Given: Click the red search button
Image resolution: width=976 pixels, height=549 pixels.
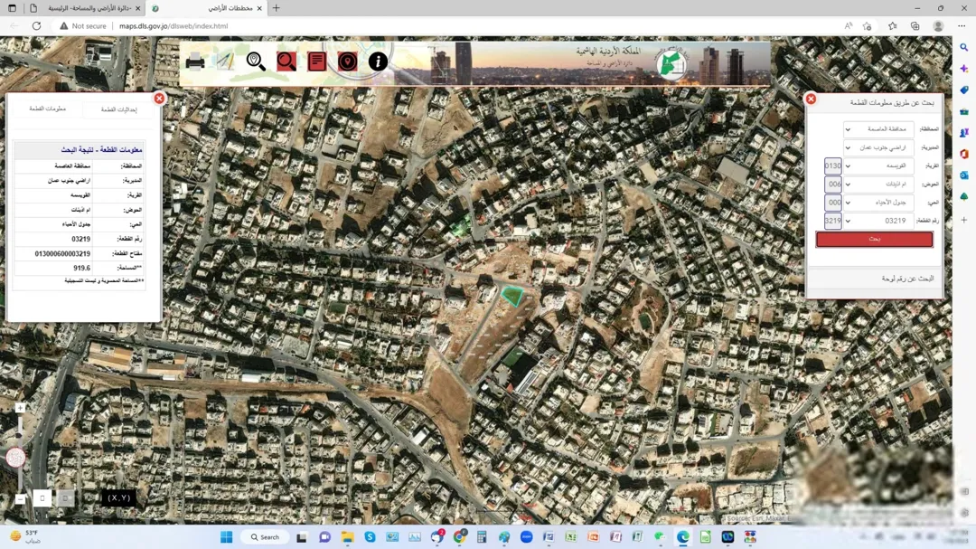Looking at the screenshot, I should click(874, 240).
